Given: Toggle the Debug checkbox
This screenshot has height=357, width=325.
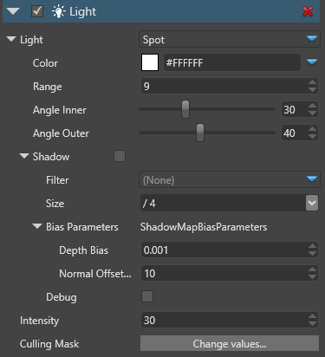Looking at the screenshot, I should [x=147, y=296].
